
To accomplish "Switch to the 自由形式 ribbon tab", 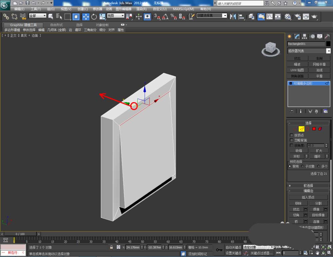I will (57, 25).
